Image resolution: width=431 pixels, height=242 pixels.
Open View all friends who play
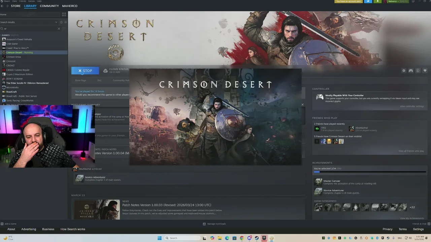click(411, 151)
